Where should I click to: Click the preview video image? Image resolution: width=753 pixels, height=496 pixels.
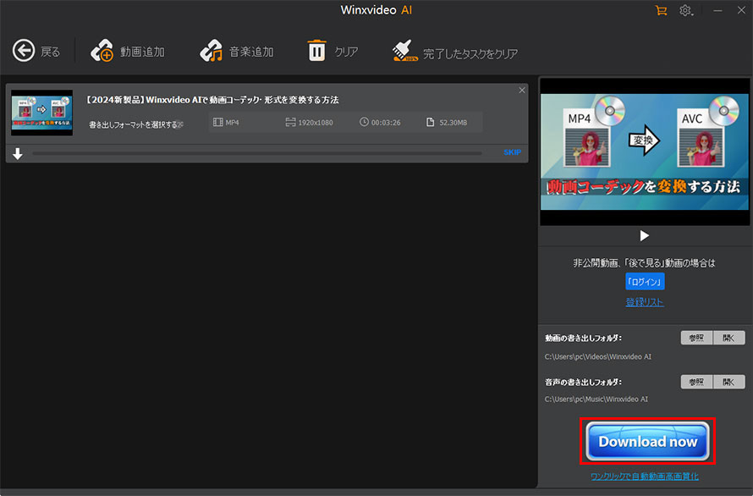645,152
